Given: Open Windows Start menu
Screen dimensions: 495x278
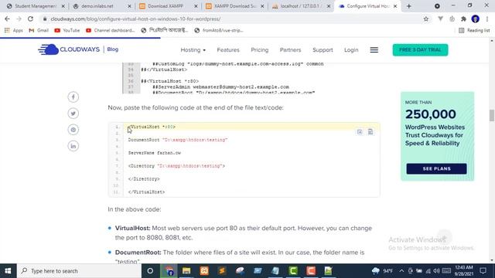Looking at the screenshot, I should pyautogui.click(x=8, y=271).
